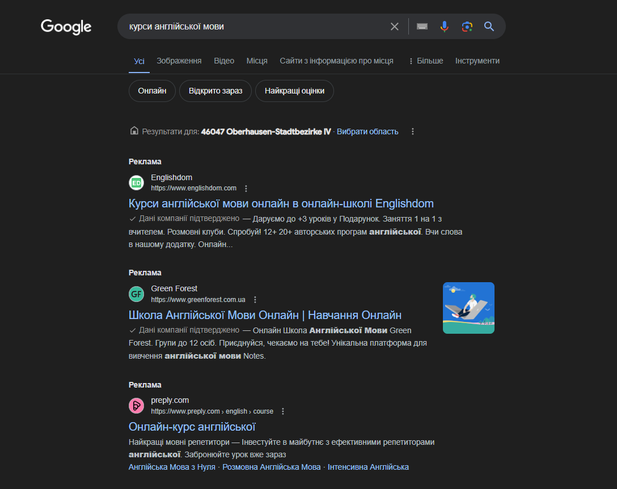Click the Вибрати область link
The height and width of the screenshot is (489, 617).
tap(367, 131)
